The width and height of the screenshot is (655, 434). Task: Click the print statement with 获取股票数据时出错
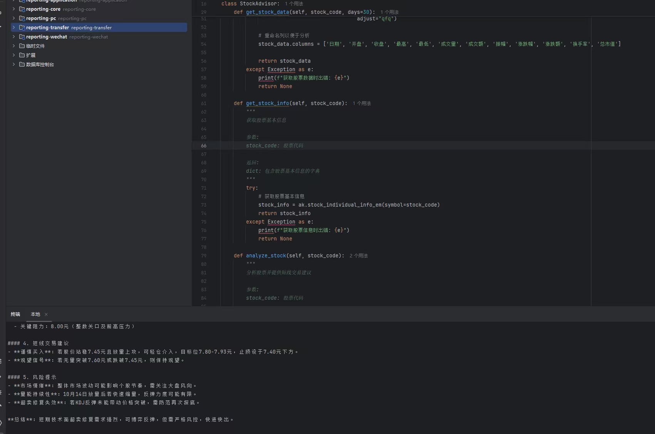click(304, 78)
